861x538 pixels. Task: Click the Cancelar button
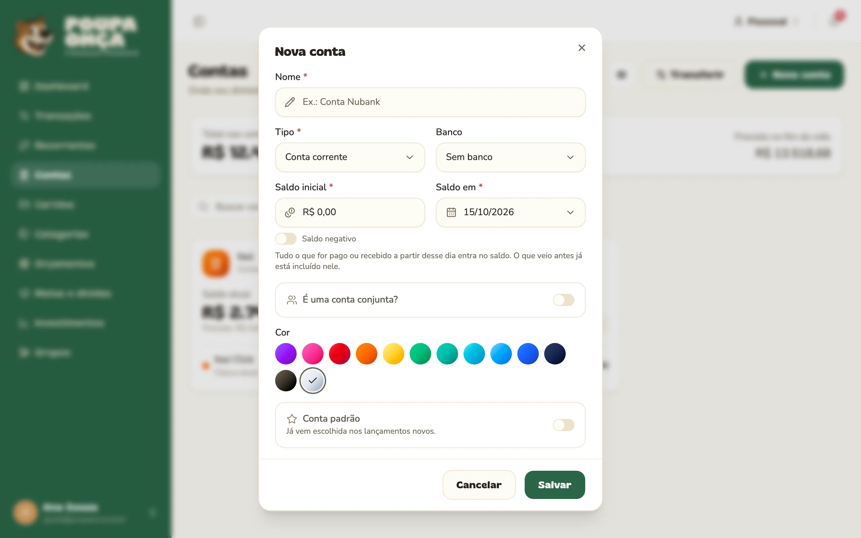coord(479,485)
